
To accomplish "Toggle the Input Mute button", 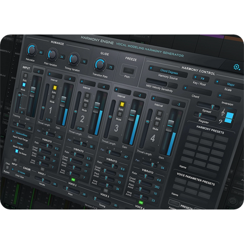I will click(x=24, y=84).
